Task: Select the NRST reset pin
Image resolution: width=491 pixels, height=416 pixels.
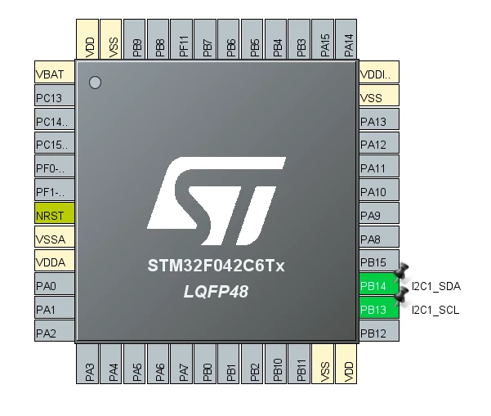Action: [x=55, y=213]
